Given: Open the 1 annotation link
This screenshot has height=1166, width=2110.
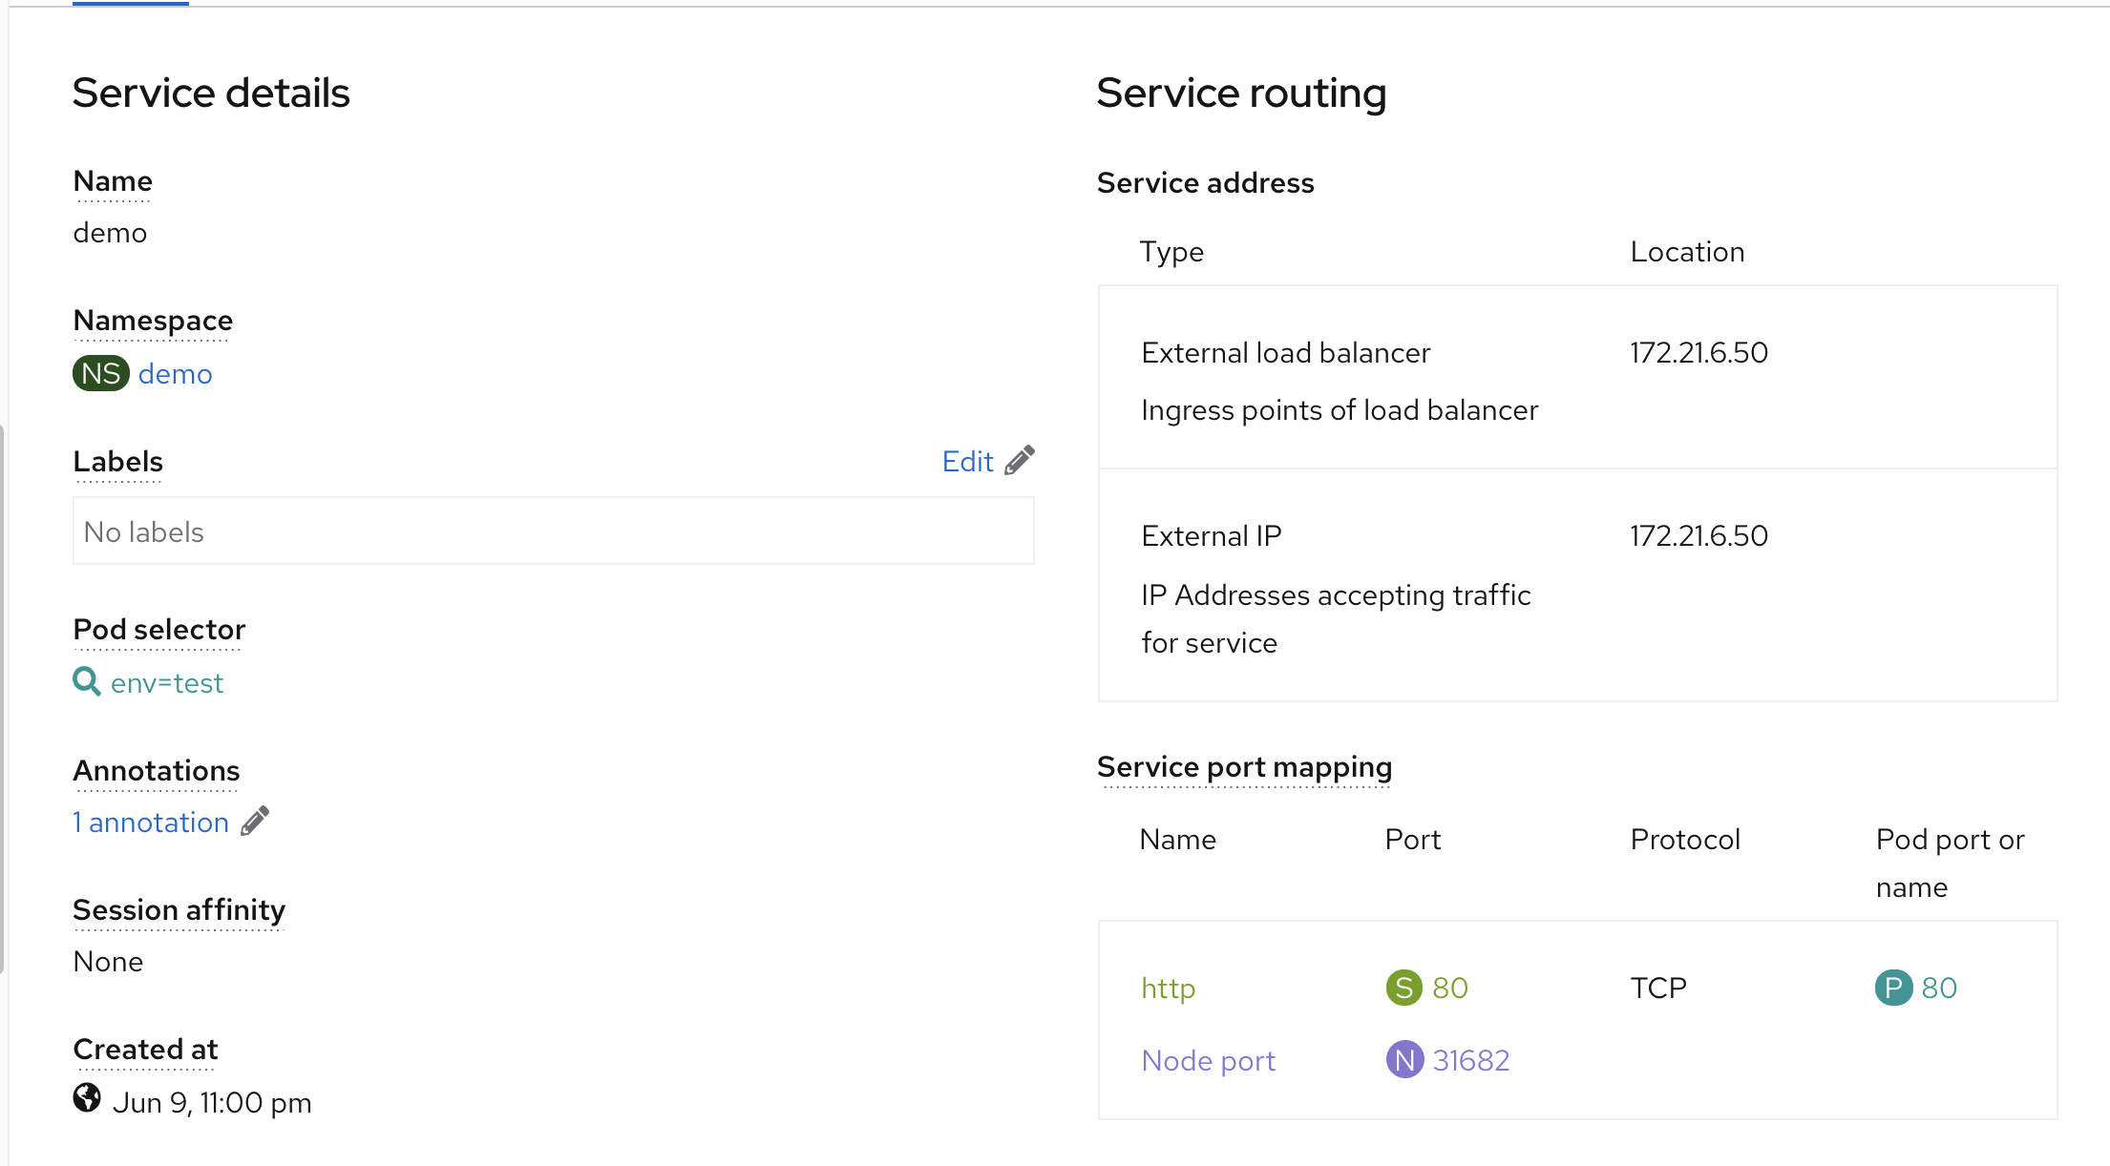Looking at the screenshot, I should point(151,822).
